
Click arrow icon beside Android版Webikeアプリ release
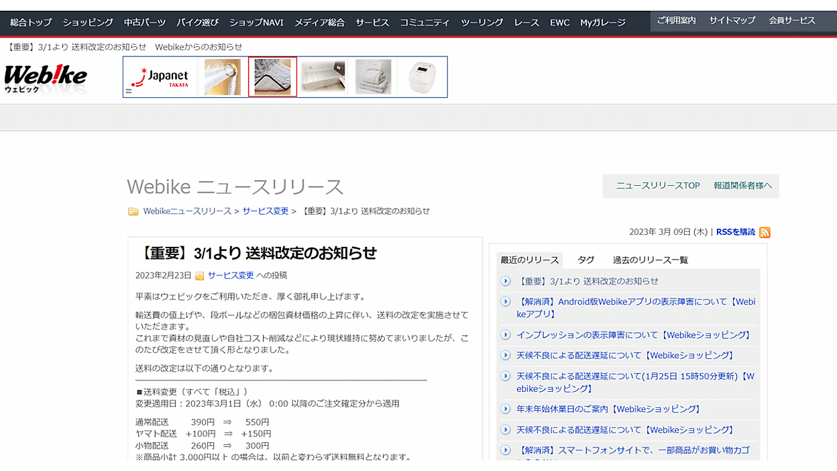coord(506,302)
